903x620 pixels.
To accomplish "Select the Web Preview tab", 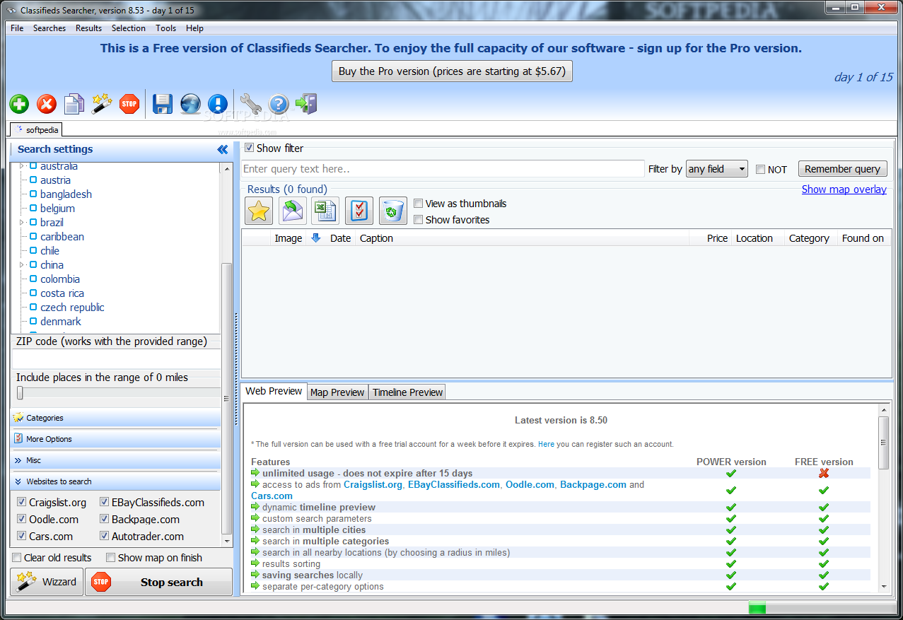I will tap(274, 391).
